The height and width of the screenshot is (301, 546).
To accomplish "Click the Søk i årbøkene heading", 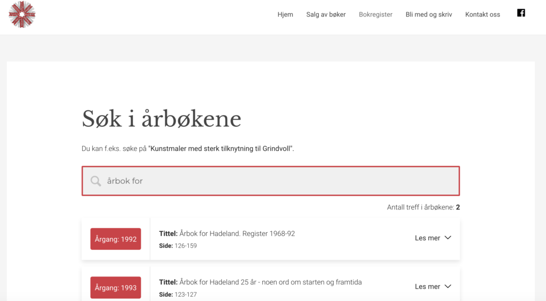I will pyautogui.click(x=162, y=119).
